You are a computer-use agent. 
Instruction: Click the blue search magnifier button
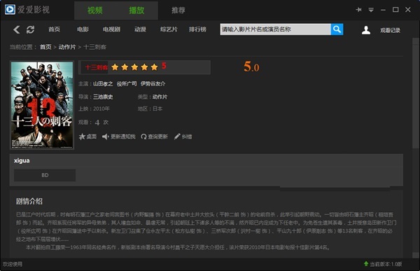[337, 29]
